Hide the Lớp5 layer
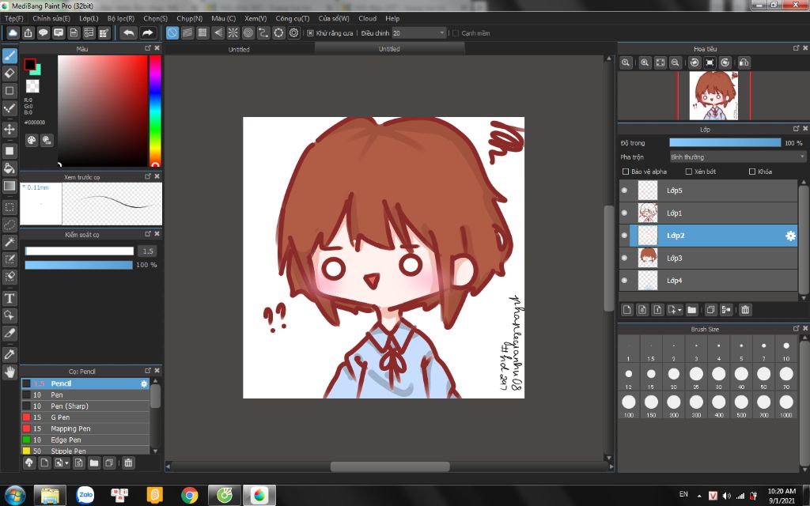 [625, 191]
